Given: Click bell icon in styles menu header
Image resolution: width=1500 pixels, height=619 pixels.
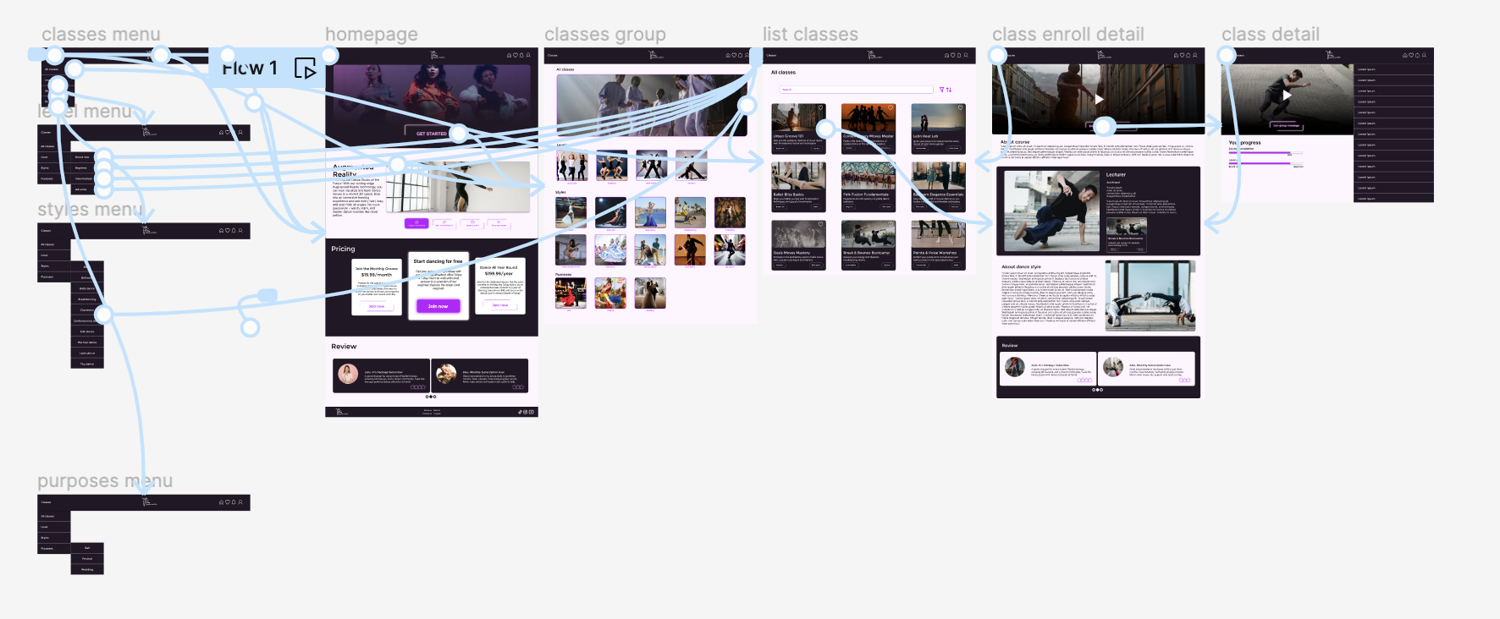Looking at the screenshot, I should click(234, 230).
